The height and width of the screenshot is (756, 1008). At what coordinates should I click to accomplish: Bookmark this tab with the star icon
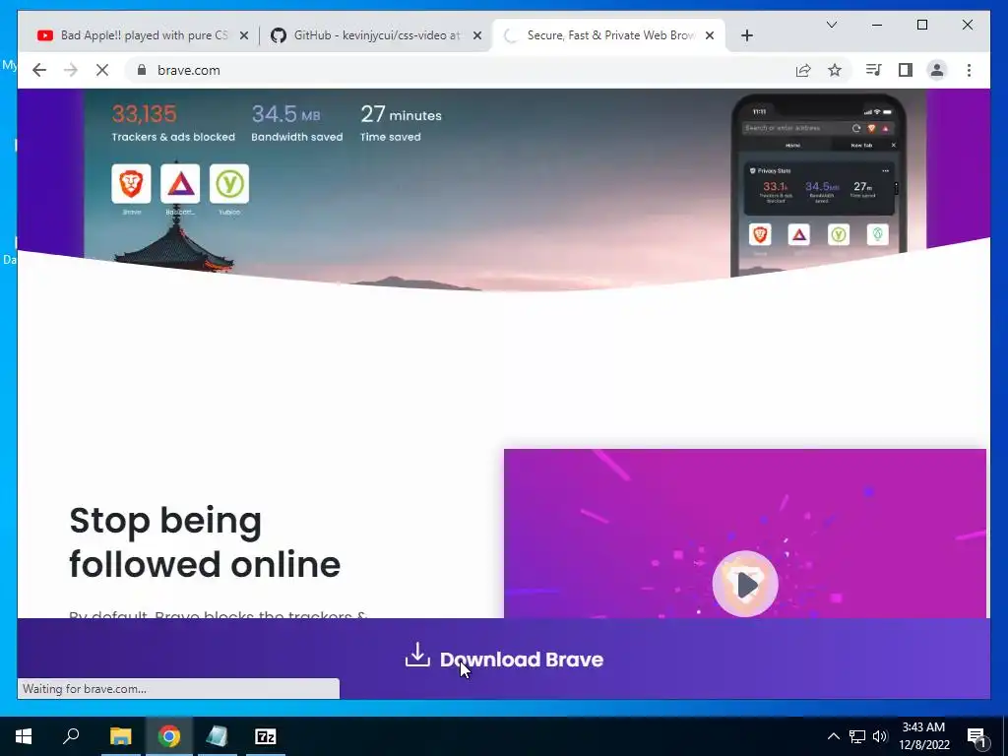835,70
